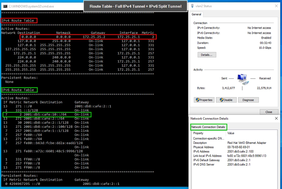This screenshot has height=189, width=282.
Task: Select the IPv6 Default Gateway row
Action: coord(234,160)
